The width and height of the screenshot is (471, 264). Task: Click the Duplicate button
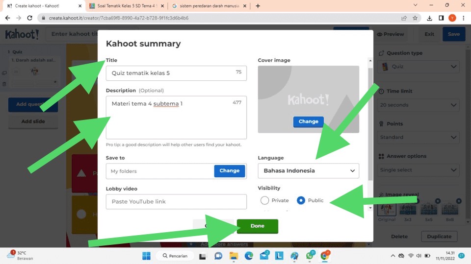tap(439, 237)
